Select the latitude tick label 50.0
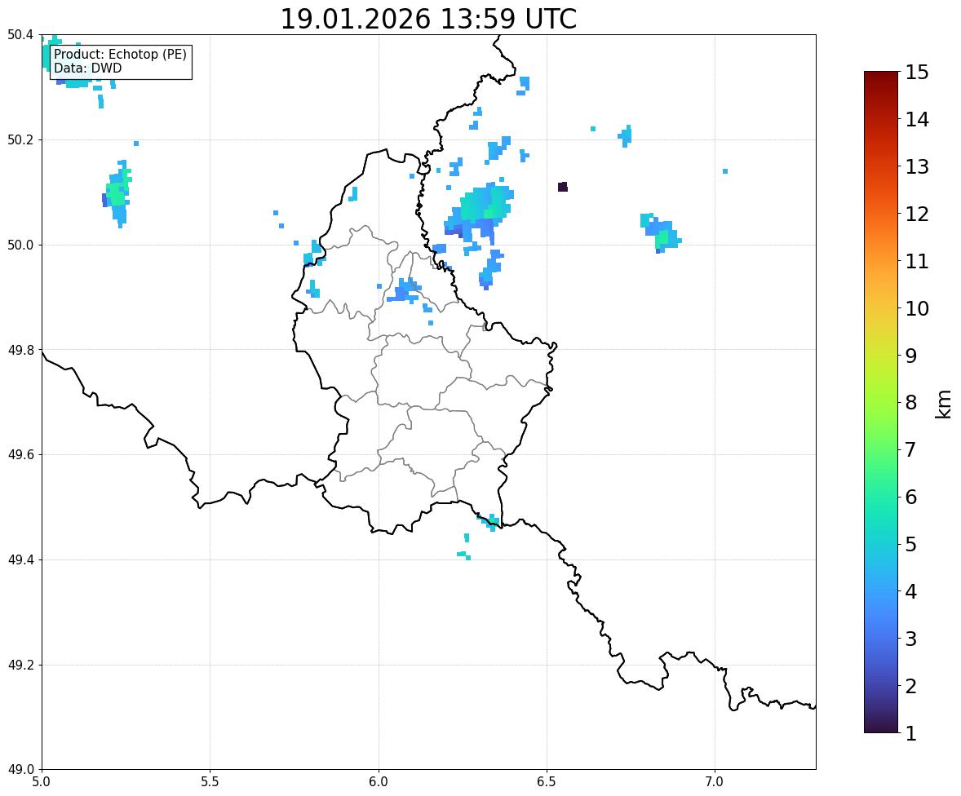The height and width of the screenshot is (796, 961). (20, 245)
